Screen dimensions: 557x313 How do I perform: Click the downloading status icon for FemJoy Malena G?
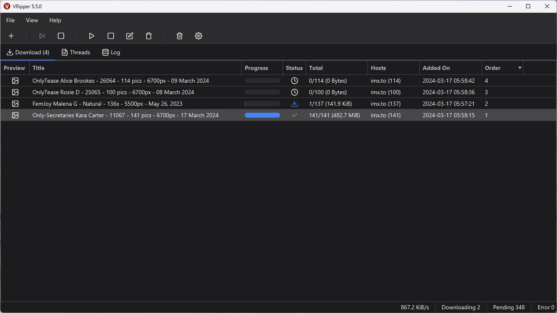[x=295, y=104]
